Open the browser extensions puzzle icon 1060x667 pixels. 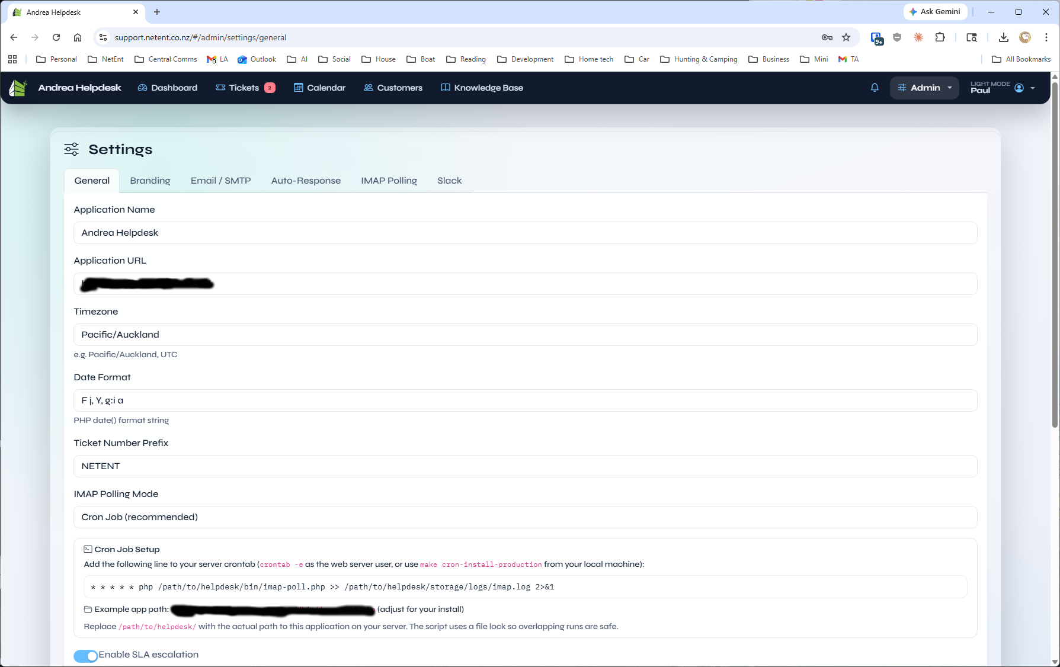click(940, 37)
